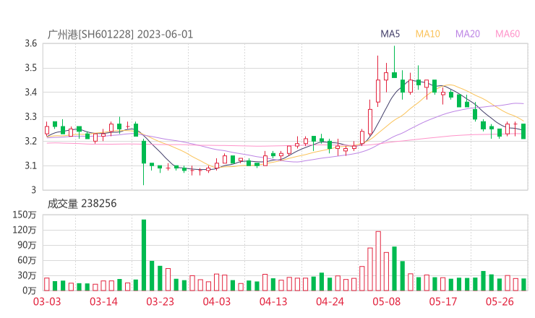Click the 3.6 price axis label
535x318 pixels.
click(30, 43)
